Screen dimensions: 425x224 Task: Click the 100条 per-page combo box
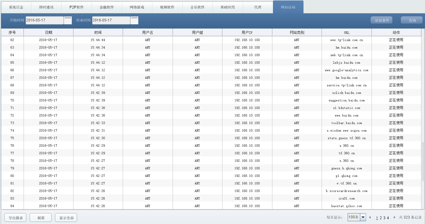point(353,217)
